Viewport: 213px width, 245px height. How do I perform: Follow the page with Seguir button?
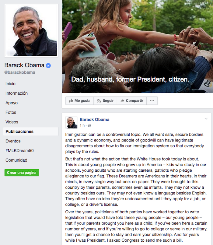(x=105, y=101)
